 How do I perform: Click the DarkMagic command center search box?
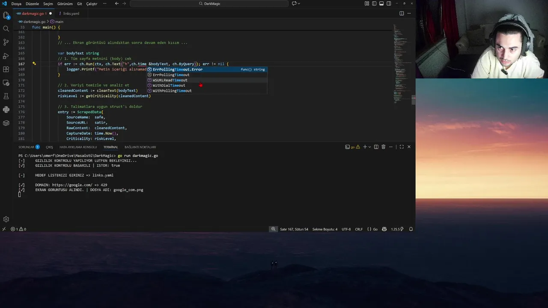coord(209,3)
